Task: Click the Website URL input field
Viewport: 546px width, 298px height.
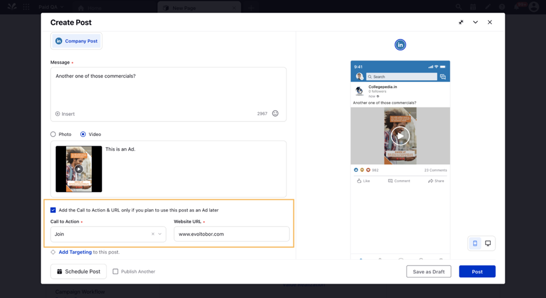Action: pos(231,234)
